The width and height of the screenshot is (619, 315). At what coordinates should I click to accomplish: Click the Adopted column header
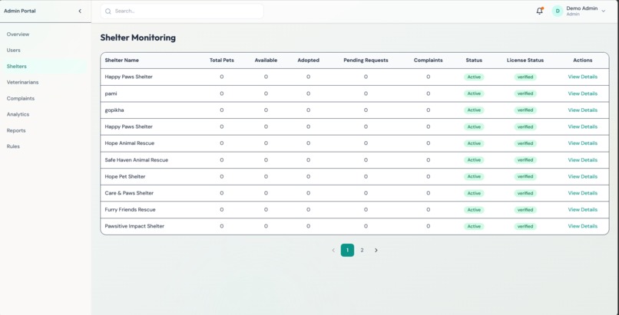308,61
